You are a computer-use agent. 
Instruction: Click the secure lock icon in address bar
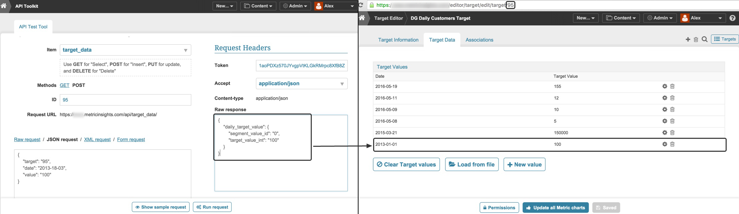point(371,5)
